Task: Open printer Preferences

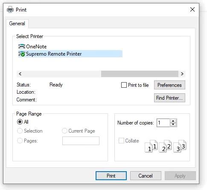Action: click(169, 85)
